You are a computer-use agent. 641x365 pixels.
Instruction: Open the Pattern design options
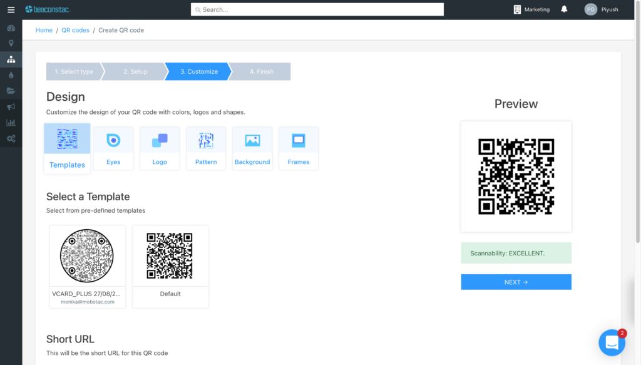point(206,148)
